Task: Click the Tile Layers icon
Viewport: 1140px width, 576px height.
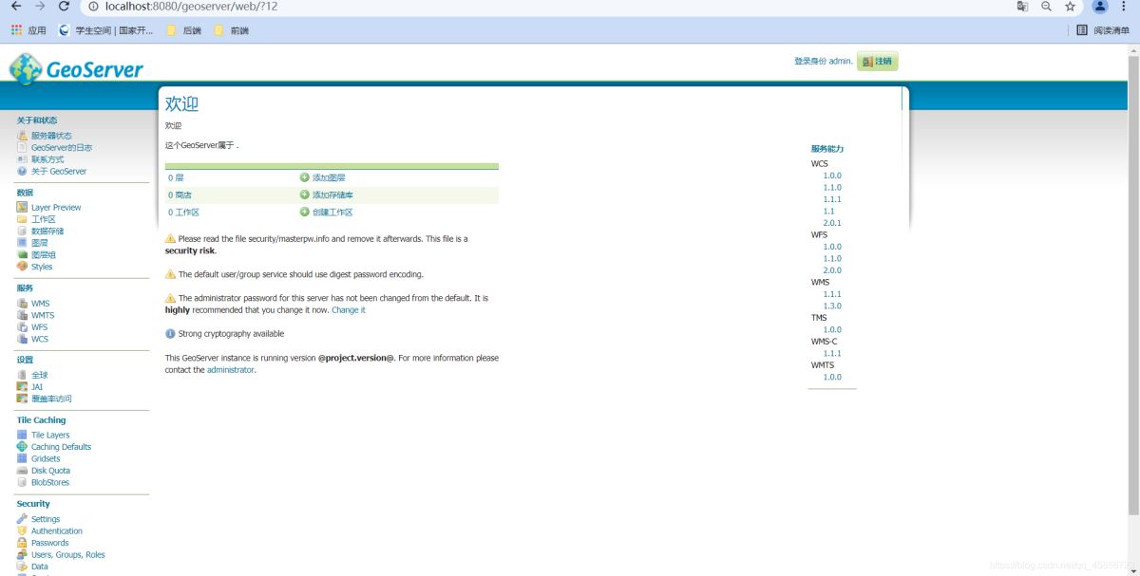Action: tap(22, 435)
